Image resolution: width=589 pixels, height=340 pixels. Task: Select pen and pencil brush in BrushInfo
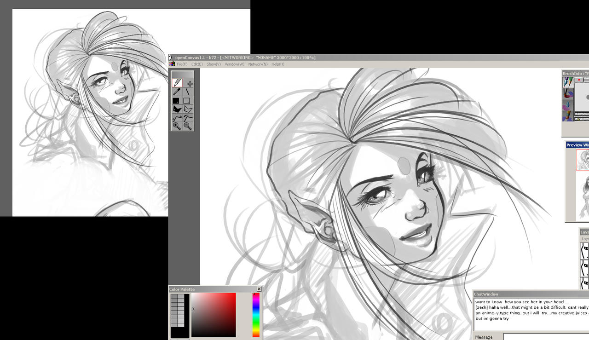pyautogui.click(x=568, y=82)
